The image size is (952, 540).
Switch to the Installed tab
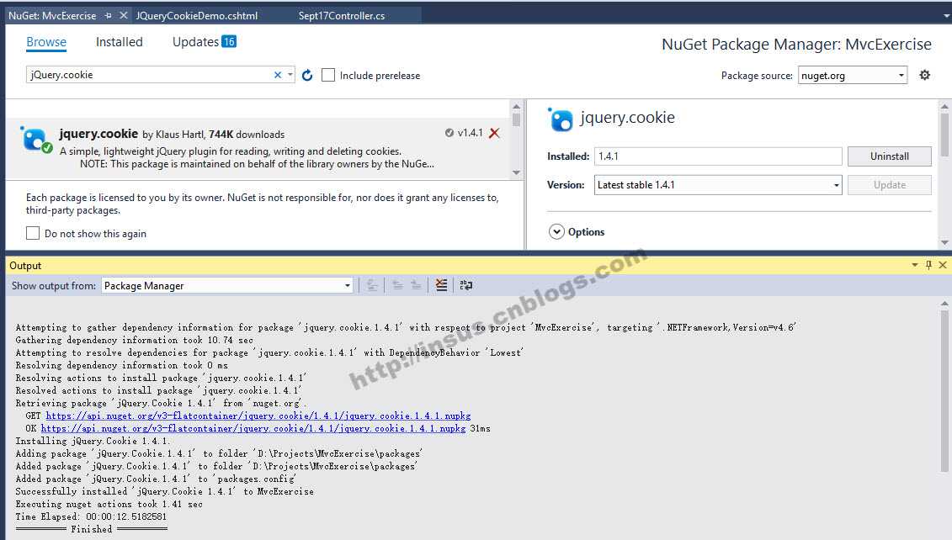(119, 42)
